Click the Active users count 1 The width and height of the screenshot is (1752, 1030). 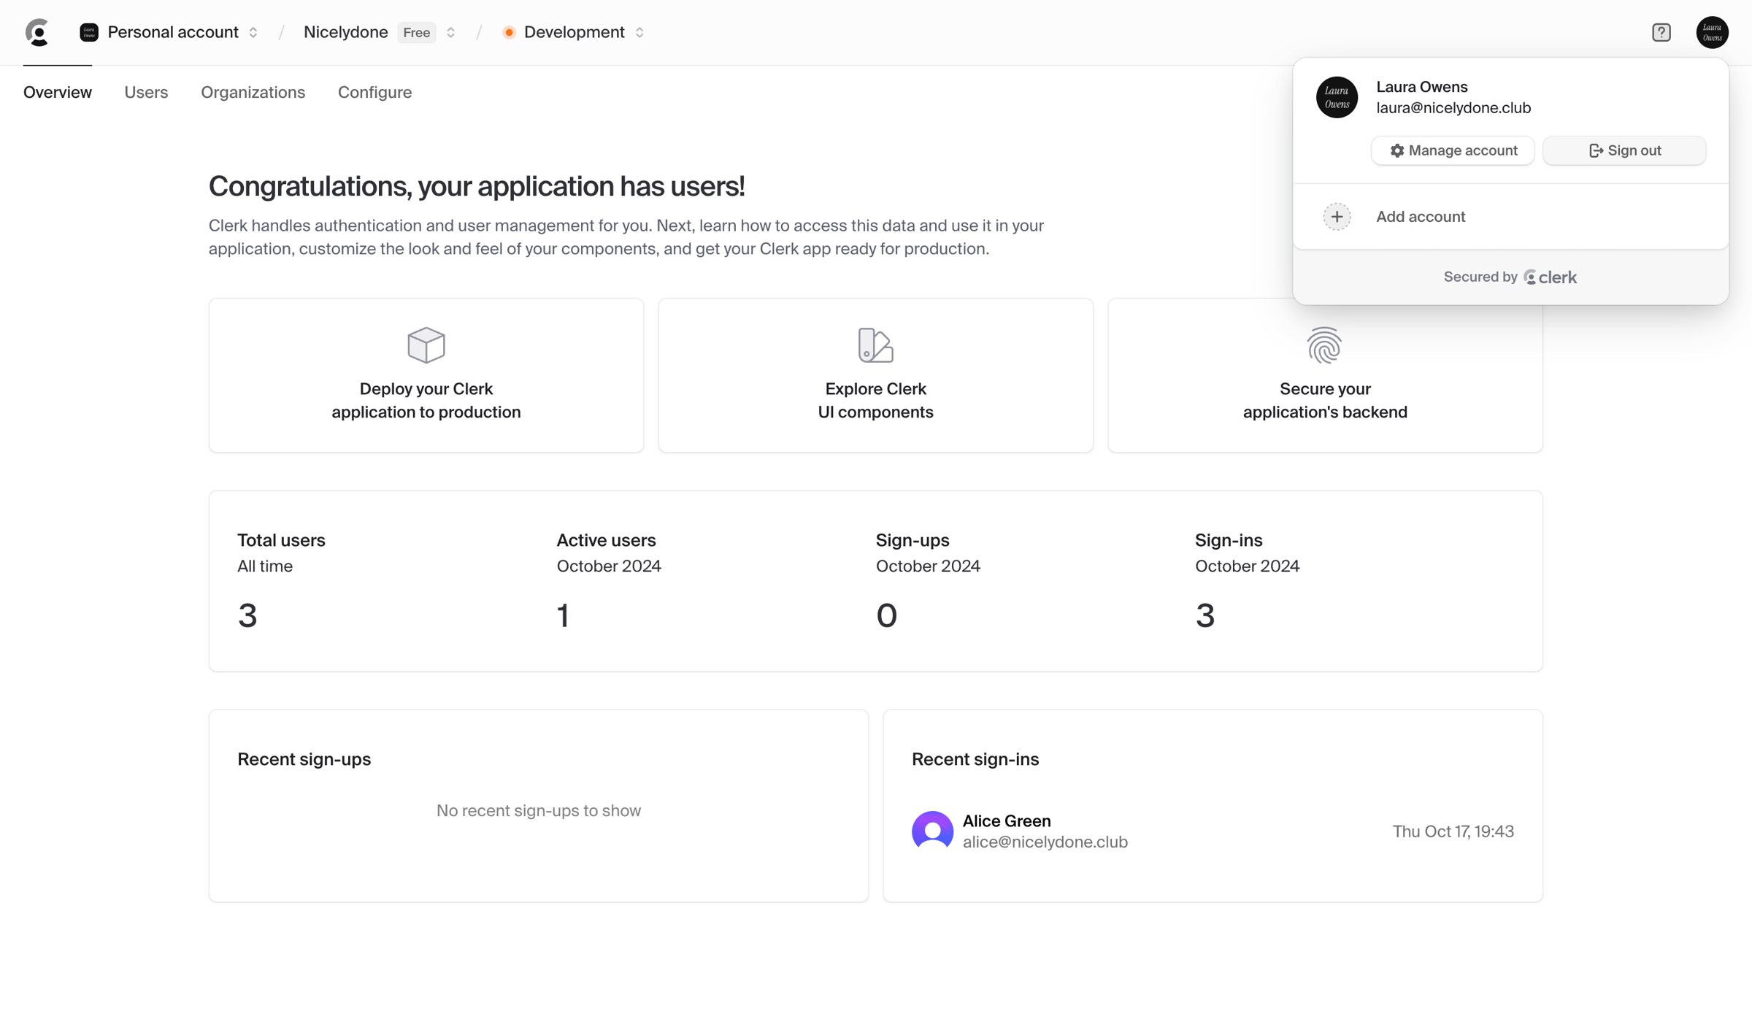click(x=563, y=615)
